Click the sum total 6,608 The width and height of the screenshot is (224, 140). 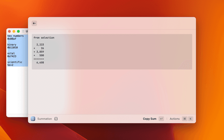(40, 63)
